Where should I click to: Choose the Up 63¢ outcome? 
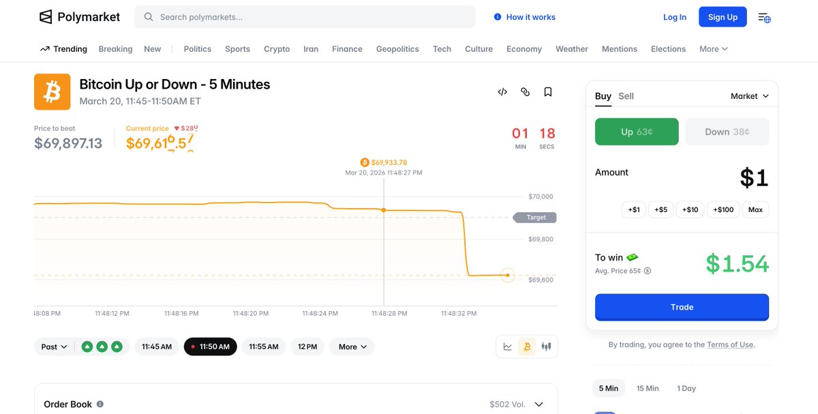point(637,132)
